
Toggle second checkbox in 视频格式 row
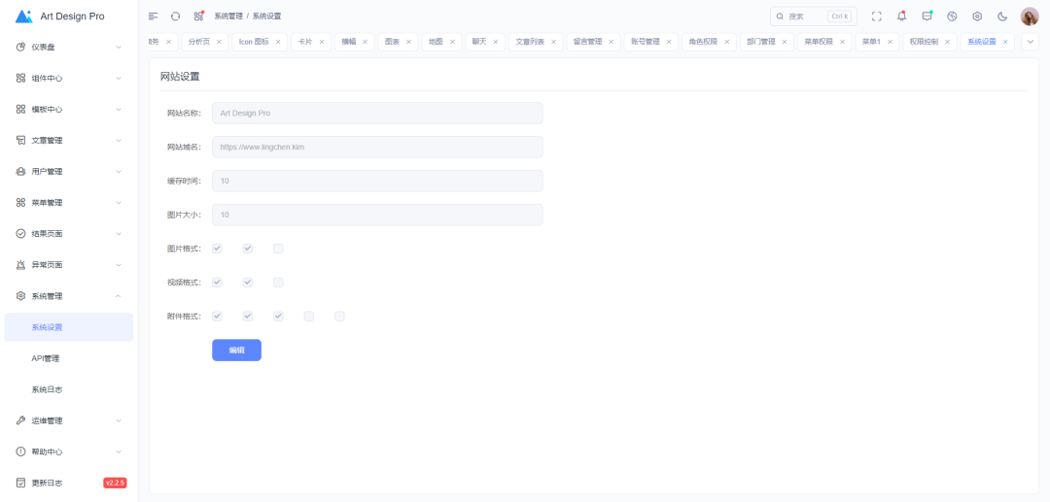[248, 283]
